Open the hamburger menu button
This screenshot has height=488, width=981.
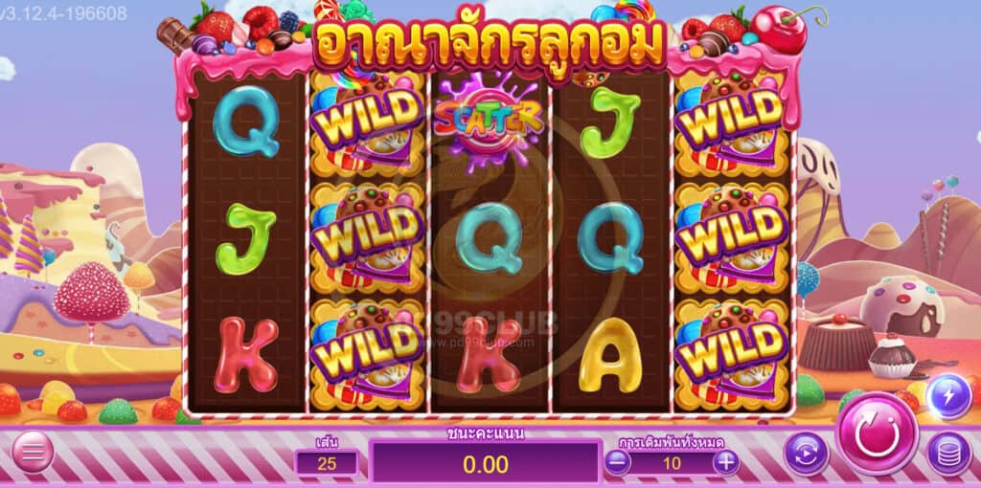(x=33, y=452)
